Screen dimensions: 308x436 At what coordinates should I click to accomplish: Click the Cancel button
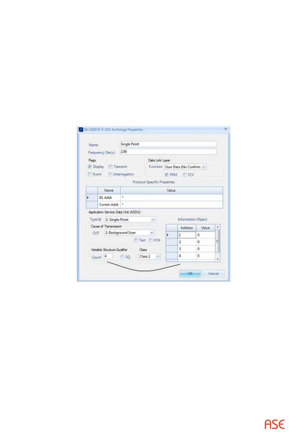(213, 273)
